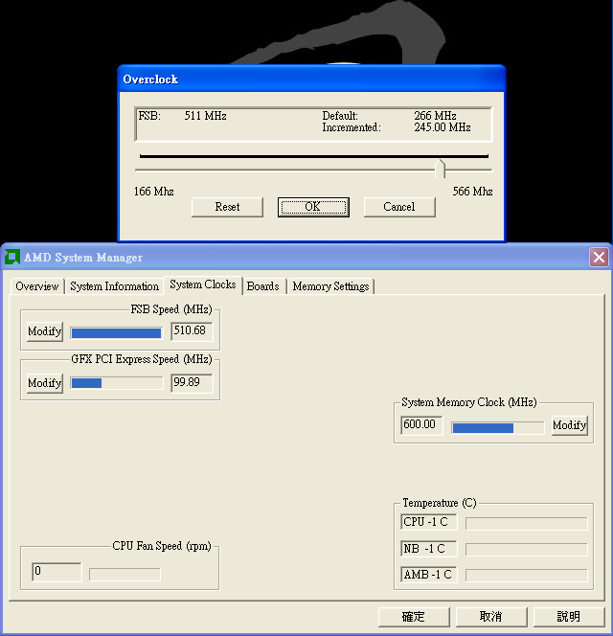Viewport: 613px width, 636px height.
Task: Click Modify for FSB Speed
Action: pyautogui.click(x=45, y=331)
